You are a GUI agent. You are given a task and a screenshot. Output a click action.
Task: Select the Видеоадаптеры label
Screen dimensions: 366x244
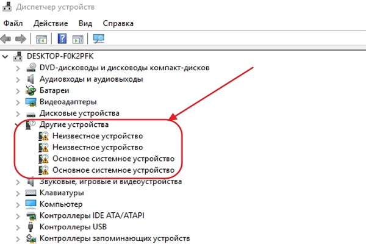68,102
